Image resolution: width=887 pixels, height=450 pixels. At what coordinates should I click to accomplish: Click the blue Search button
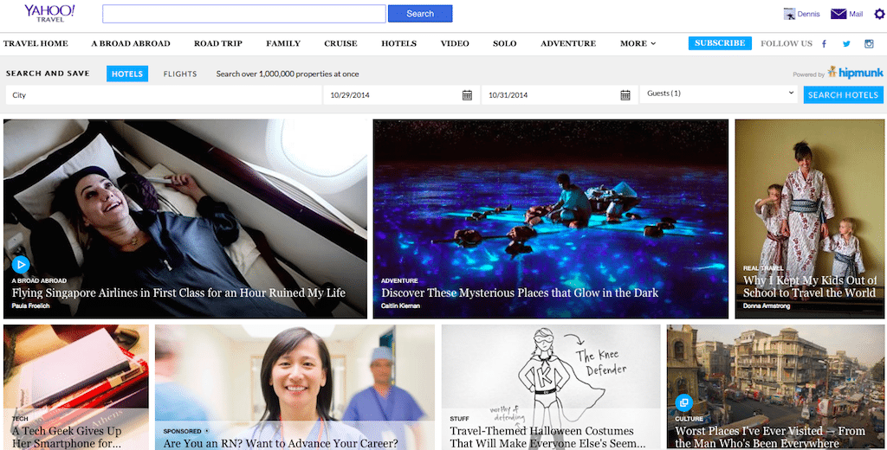pyautogui.click(x=420, y=14)
